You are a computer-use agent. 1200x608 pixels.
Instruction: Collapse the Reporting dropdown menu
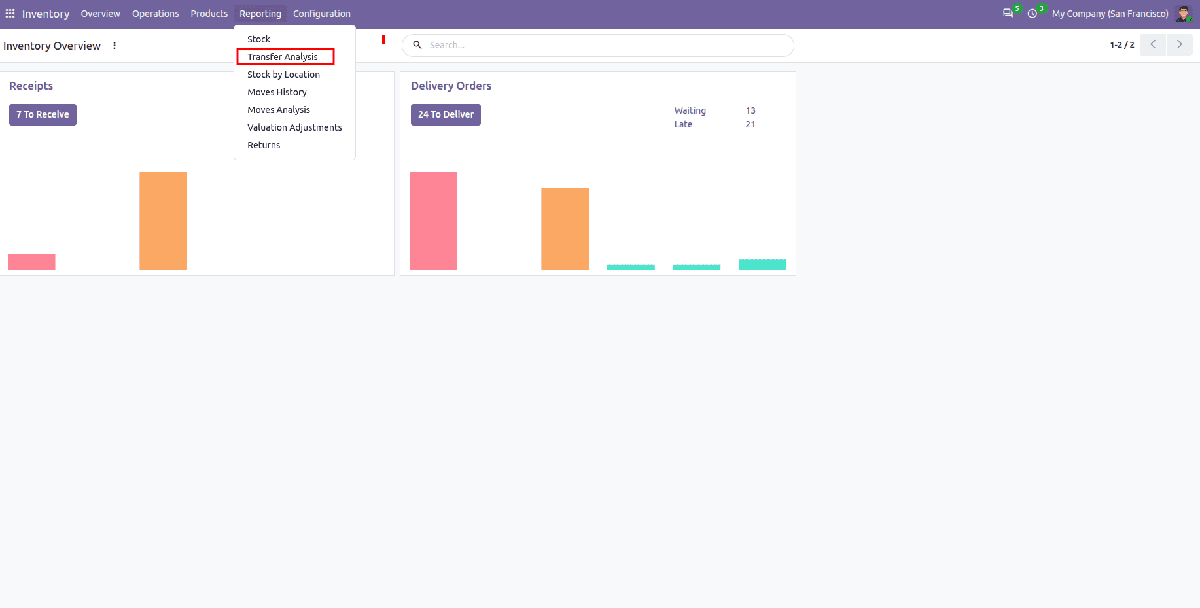click(260, 14)
